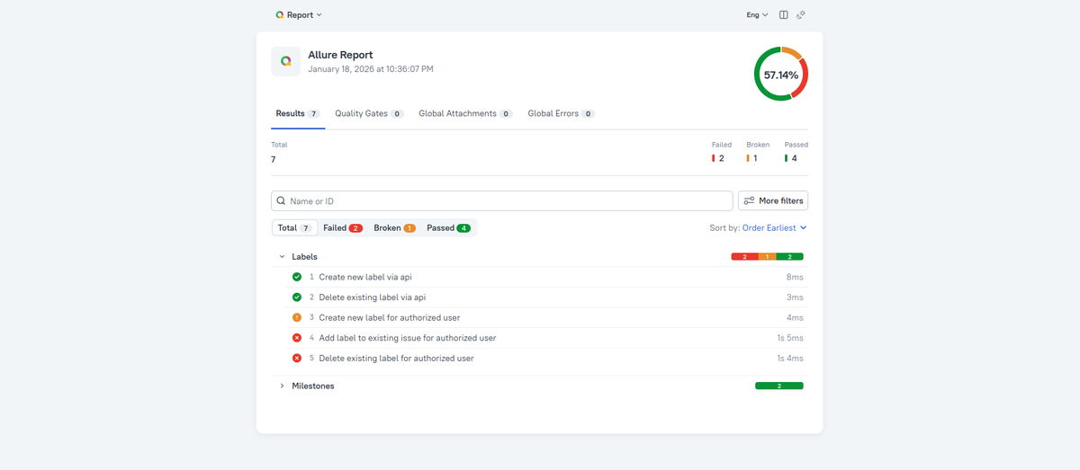Click the Allure logo beside the report title
The height and width of the screenshot is (470, 1080).
pos(285,61)
